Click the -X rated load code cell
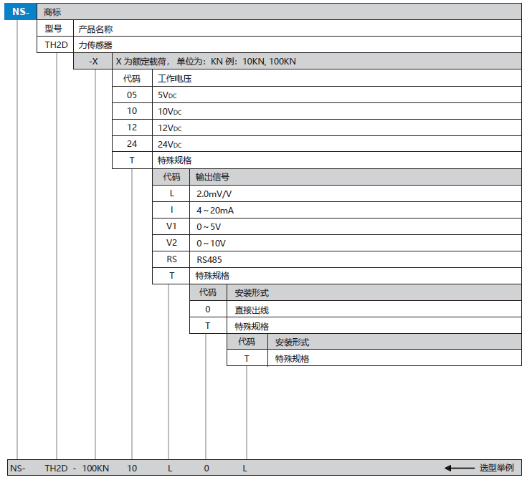527x480 pixels. tap(93, 62)
